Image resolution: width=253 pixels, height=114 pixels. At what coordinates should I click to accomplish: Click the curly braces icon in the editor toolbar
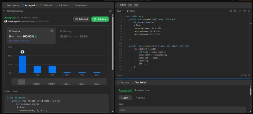[240, 11]
